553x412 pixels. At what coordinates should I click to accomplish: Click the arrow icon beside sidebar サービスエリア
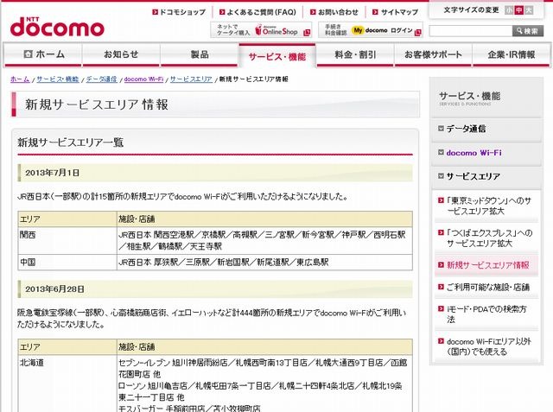(x=441, y=176)
